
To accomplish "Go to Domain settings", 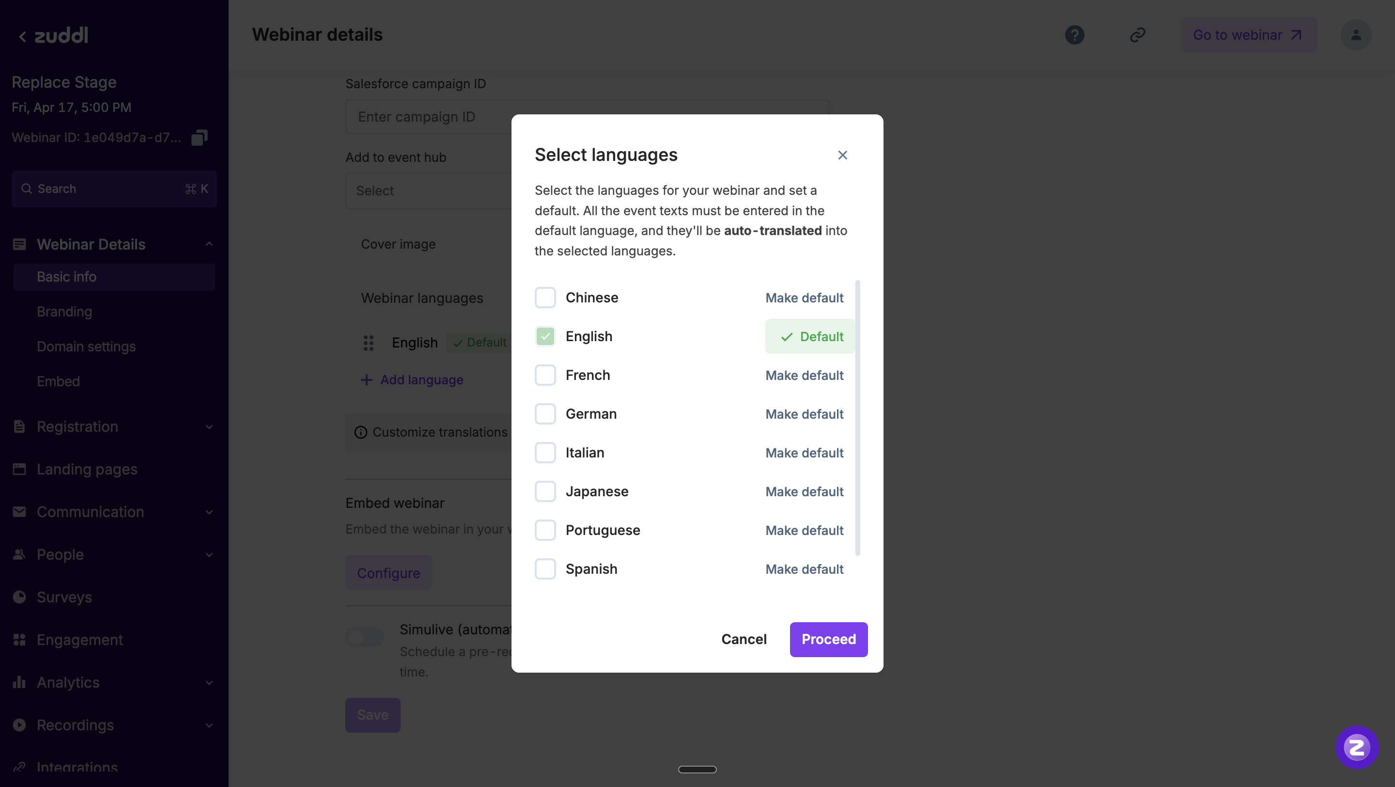I will coord(86,346).
